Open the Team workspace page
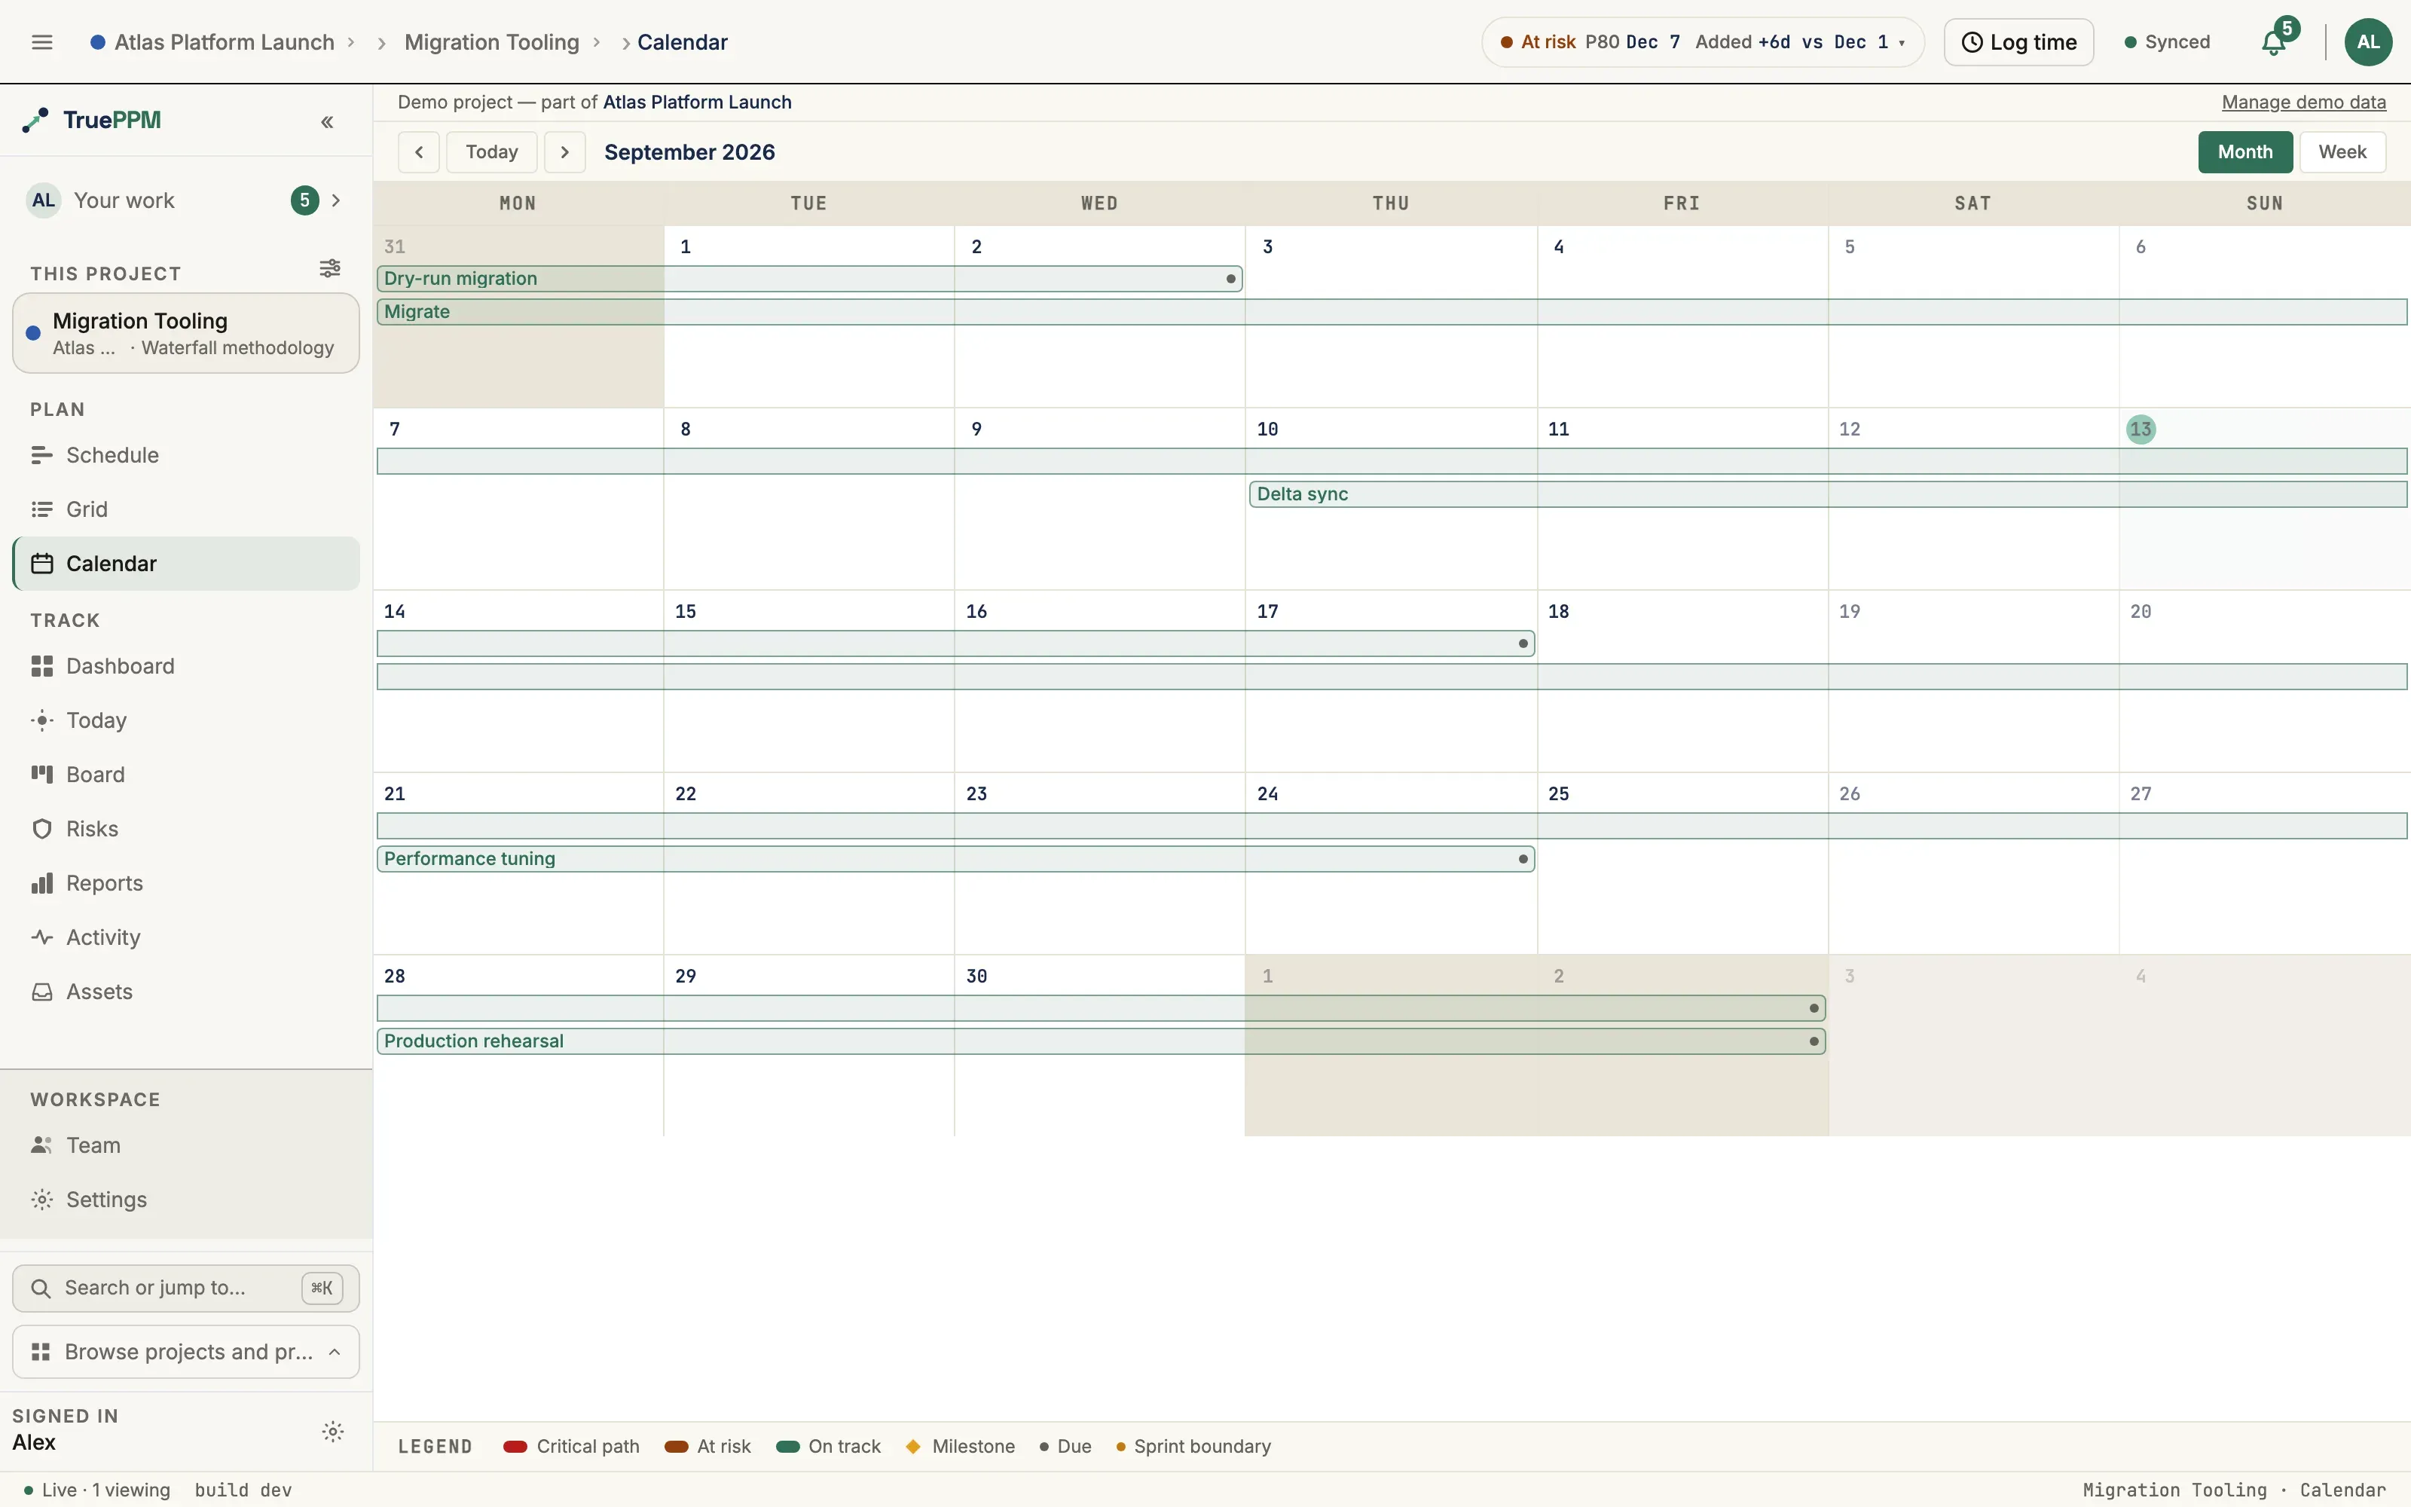Screen dimensions: 2411x1507 (186, 1145)
